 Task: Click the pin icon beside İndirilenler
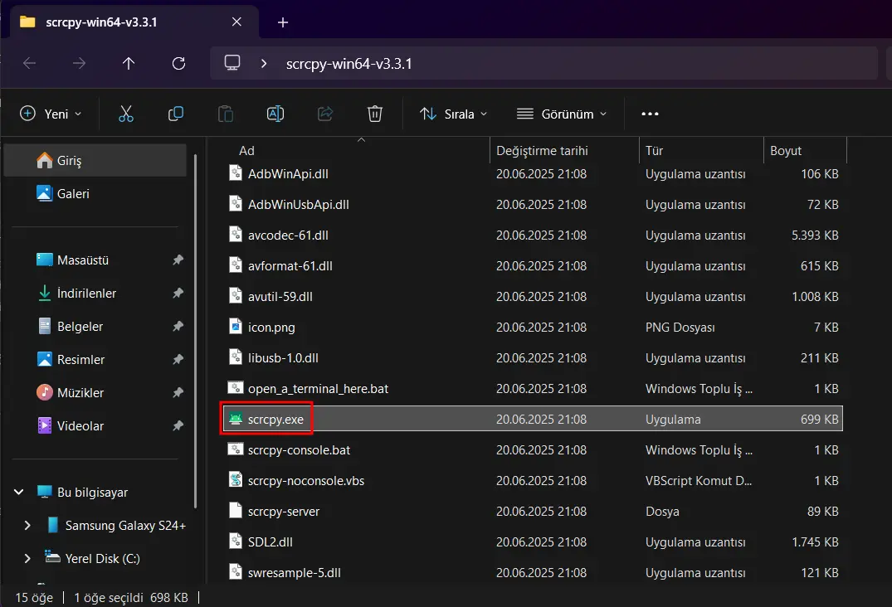click(x=178, y=293)
